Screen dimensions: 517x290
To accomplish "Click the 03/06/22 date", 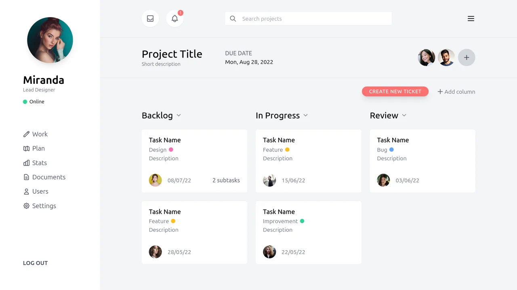I will 408,180.
